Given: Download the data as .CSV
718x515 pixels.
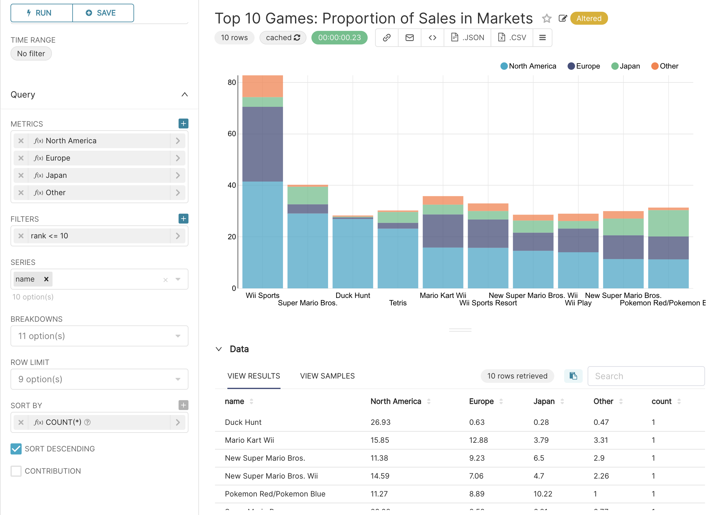Looking at the screenshot, I should pos(512,37).
